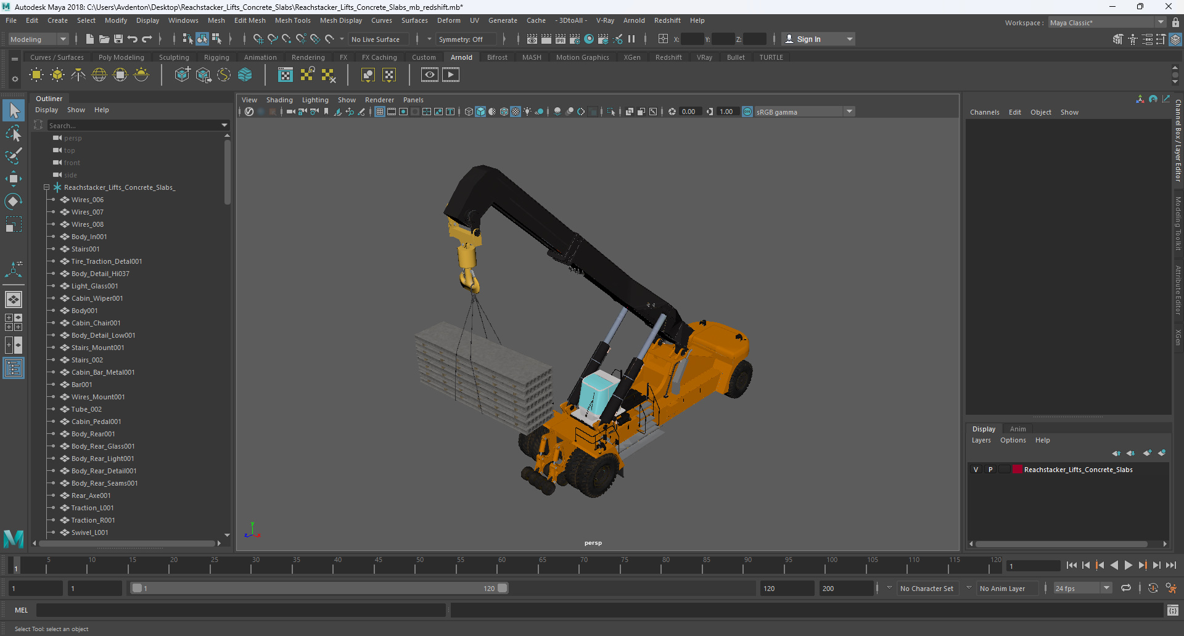This screenshot has height=636, width=1184.
Task: Create a new scene from status line
Action: pos(90,39)
